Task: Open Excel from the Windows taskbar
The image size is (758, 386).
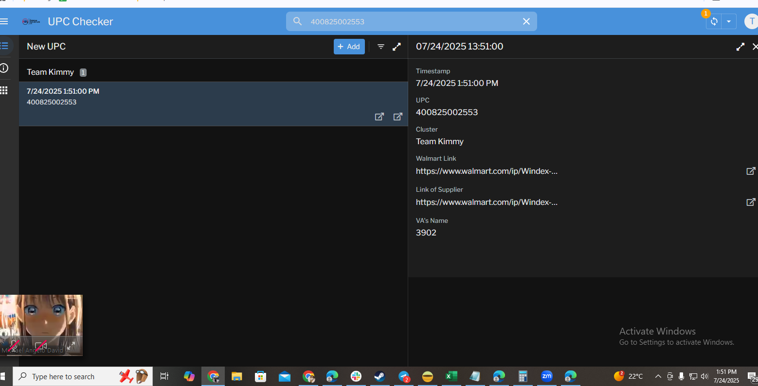Action: pos(451,376)
